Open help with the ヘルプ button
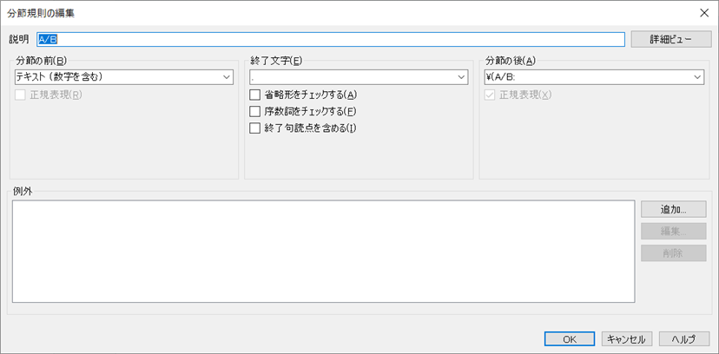This screenshot has width=719, height=354. (683, 339)
